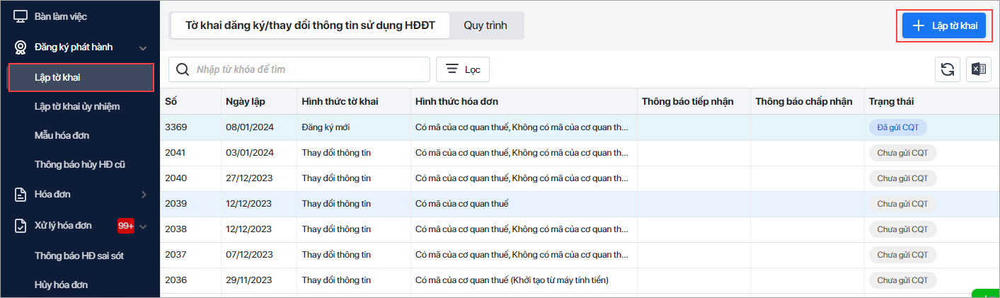Screen dimensions: 1000x298
Task: Click the date 27/12/2023
Action: (x=248, y=178)
